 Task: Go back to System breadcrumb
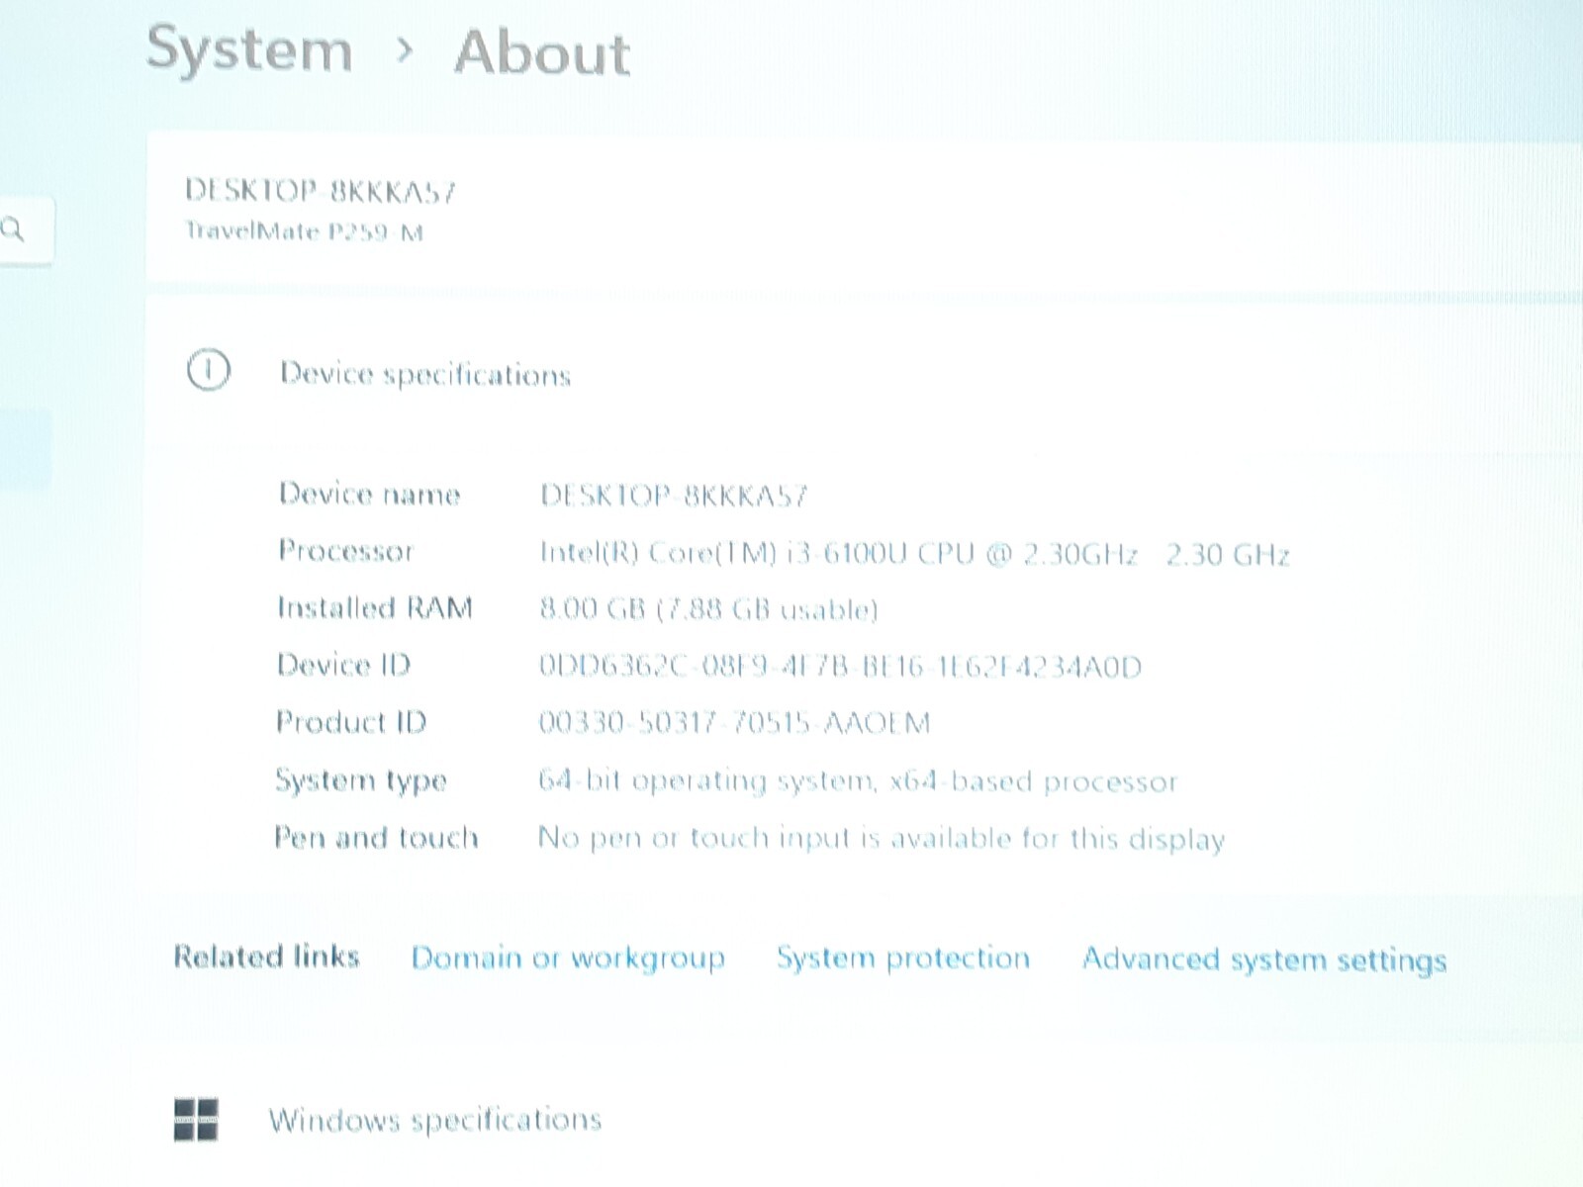tap(249, 49)
